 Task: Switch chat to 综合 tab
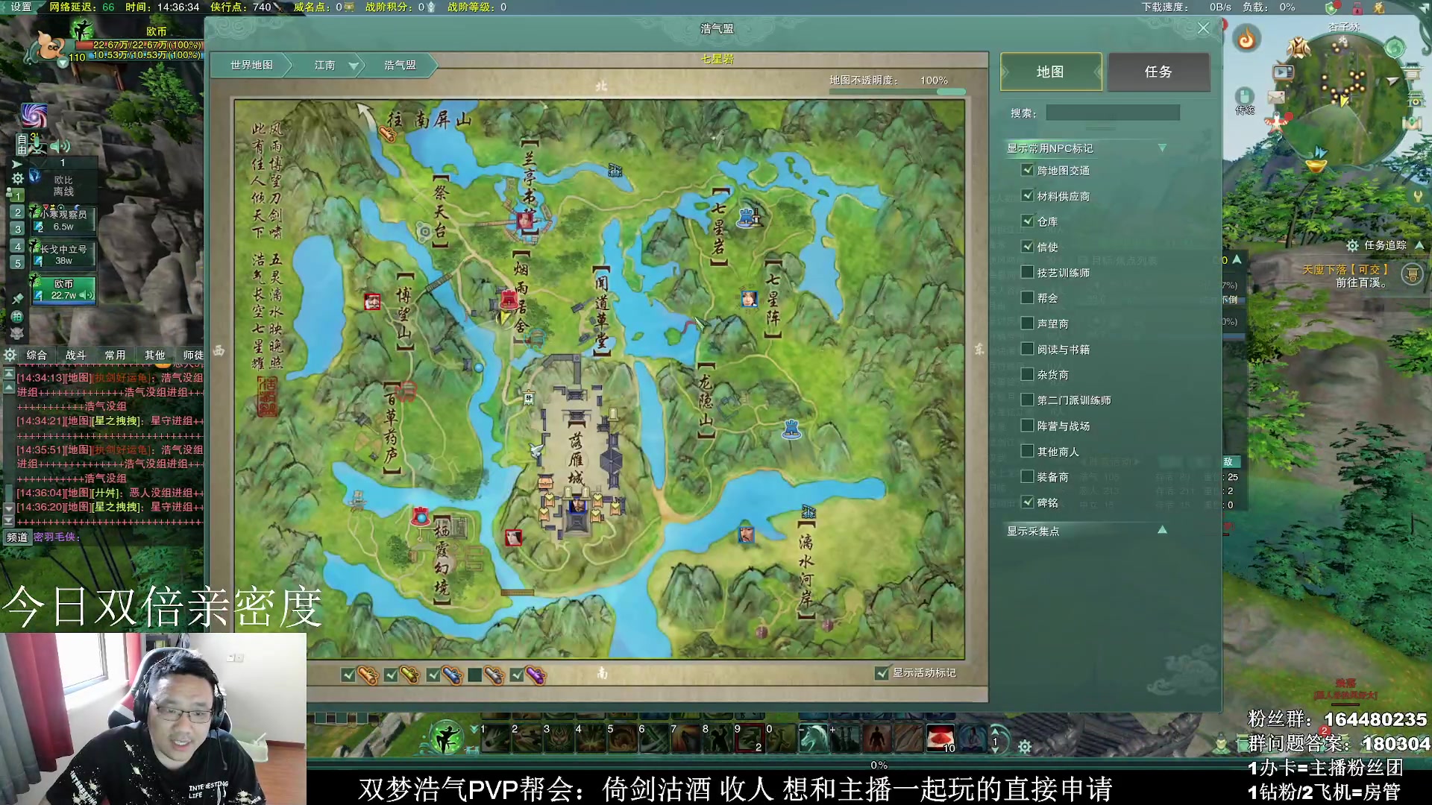click(37, 356)
